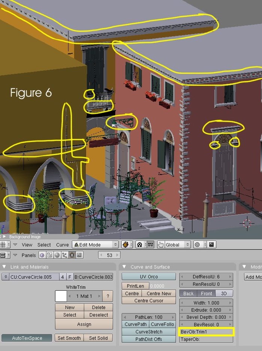Click the PrintLen button
The width and height of the screenshot is (262, 351).
[135, 286]
